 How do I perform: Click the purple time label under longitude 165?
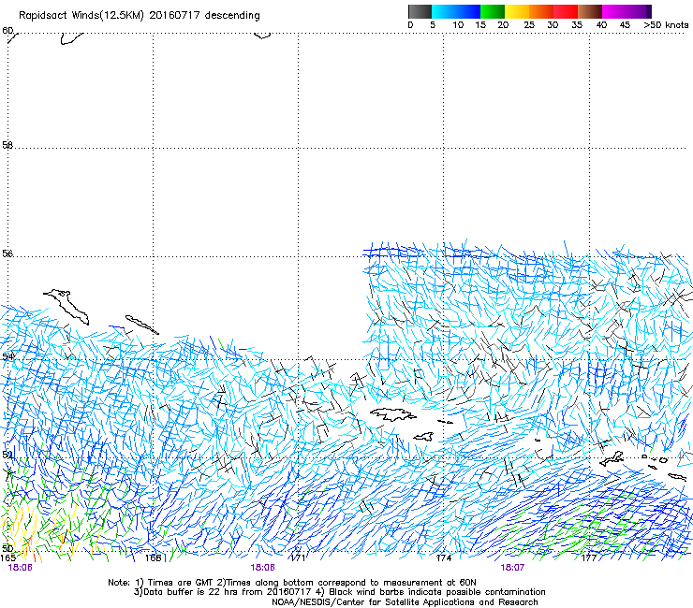click(x=20, y=568)
